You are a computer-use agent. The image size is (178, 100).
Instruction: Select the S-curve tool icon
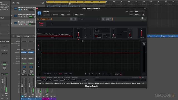(x=38, y=66)
